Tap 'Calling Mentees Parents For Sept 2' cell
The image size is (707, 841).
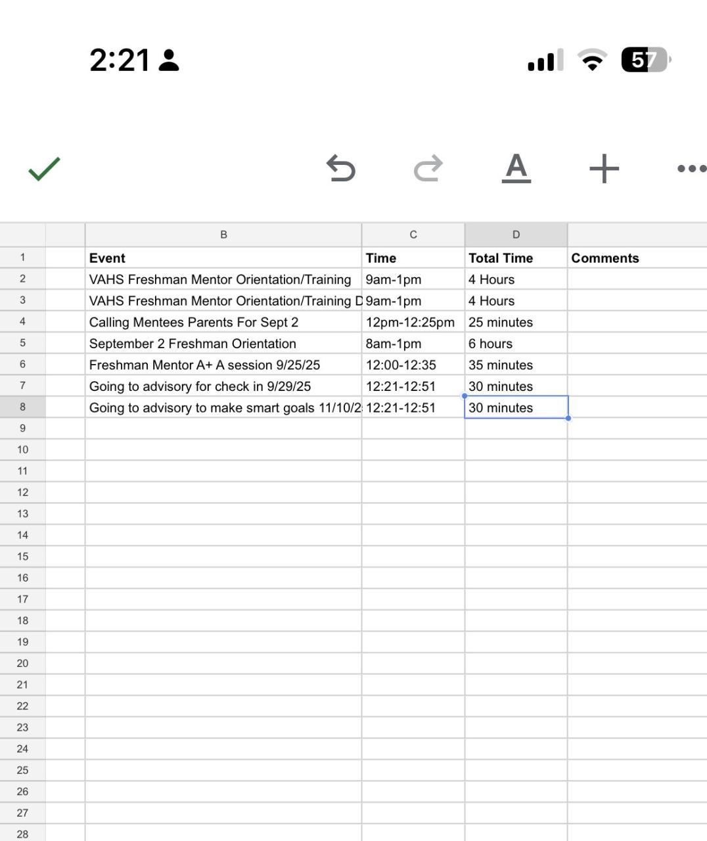pyautogui.click(x=223, y=323)
